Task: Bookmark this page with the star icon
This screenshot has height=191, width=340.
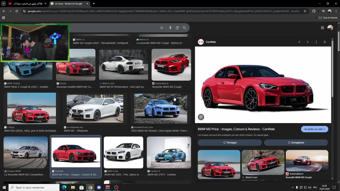Action: (305, 11)
